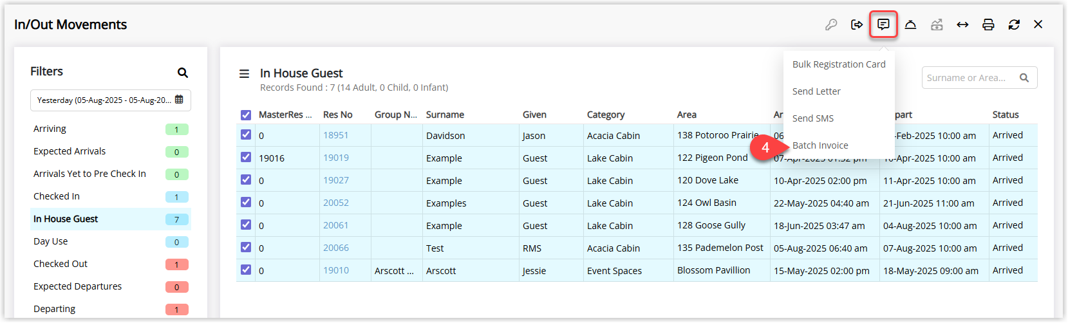The image size is (1068, 323).
Task: Select the Expected Departures filter
Action: (x=111, y=286)
